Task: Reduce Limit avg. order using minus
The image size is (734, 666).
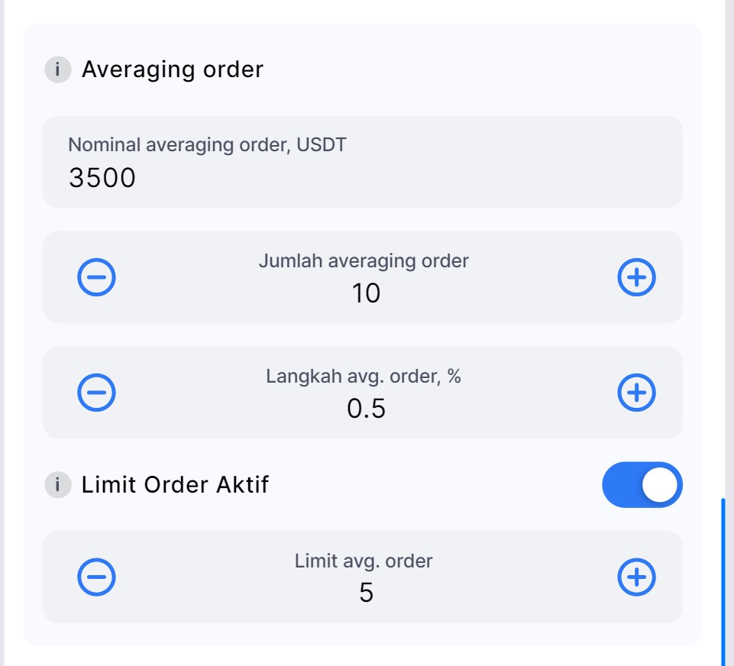Action: click(x=97, y=577)
